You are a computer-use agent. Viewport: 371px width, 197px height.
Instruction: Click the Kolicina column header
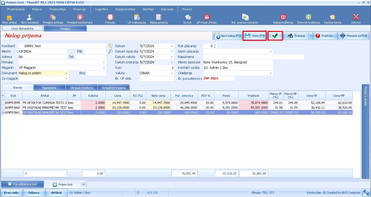[x=93, y=96]
